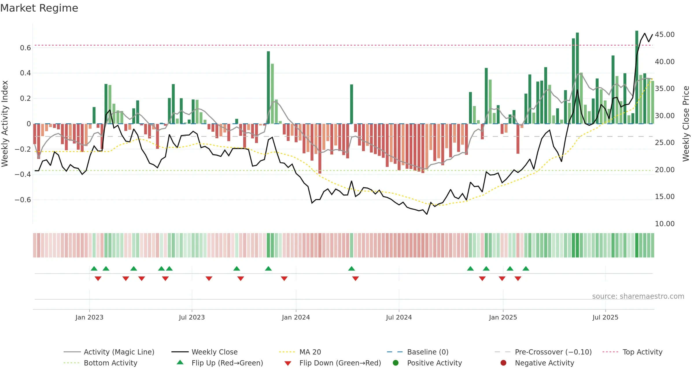Click the 35.00 price axis tick
Viewport: 694px width, 390px height.
coord(665,88)
